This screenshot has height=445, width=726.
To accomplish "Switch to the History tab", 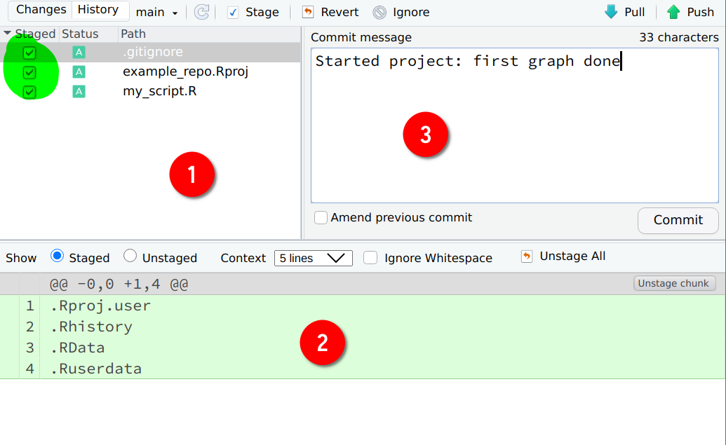I will point(98,10).
